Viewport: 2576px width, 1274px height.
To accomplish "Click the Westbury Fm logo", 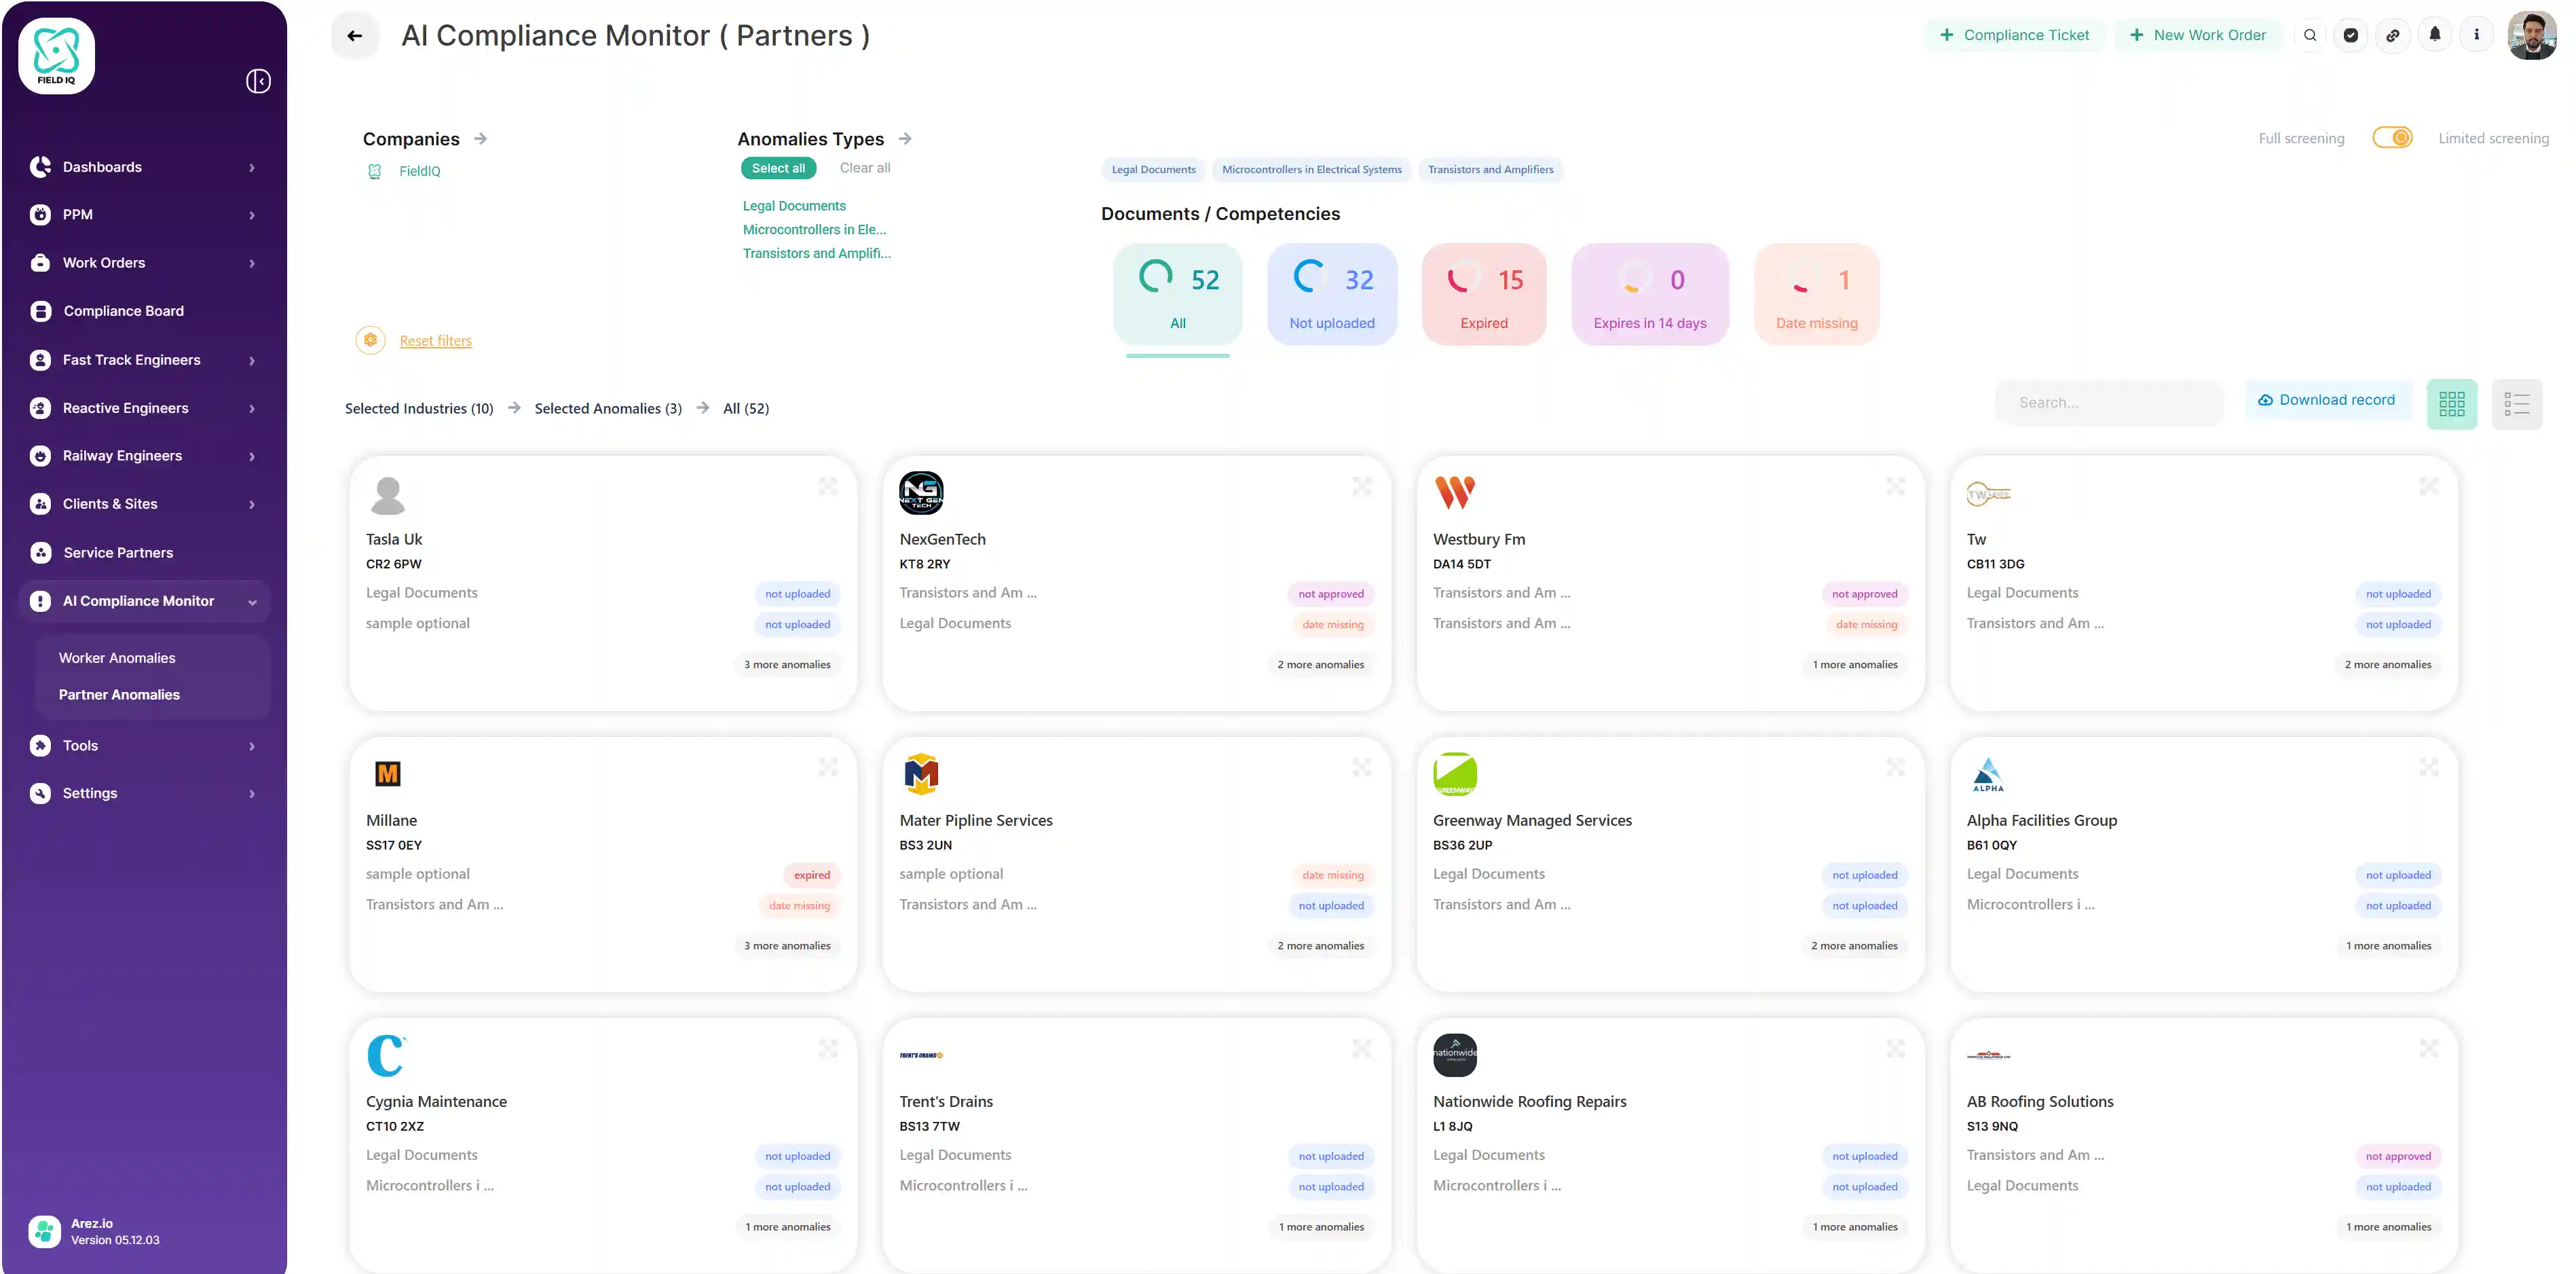I will point(1455,494).
